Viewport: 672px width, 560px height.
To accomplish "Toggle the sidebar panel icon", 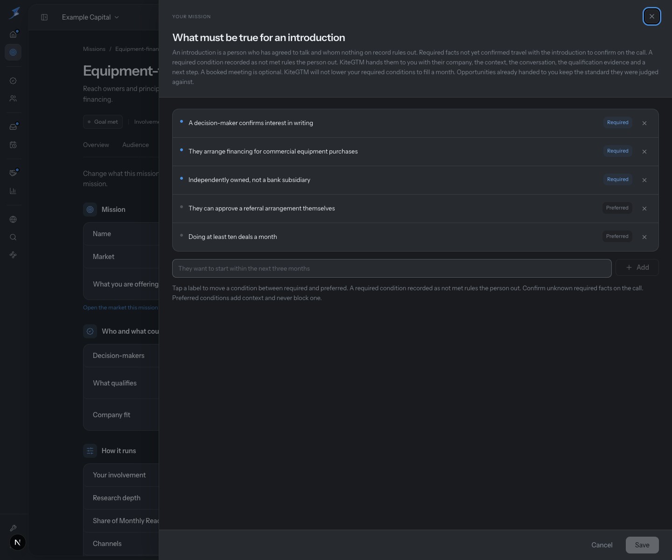I will click(44, 17).
